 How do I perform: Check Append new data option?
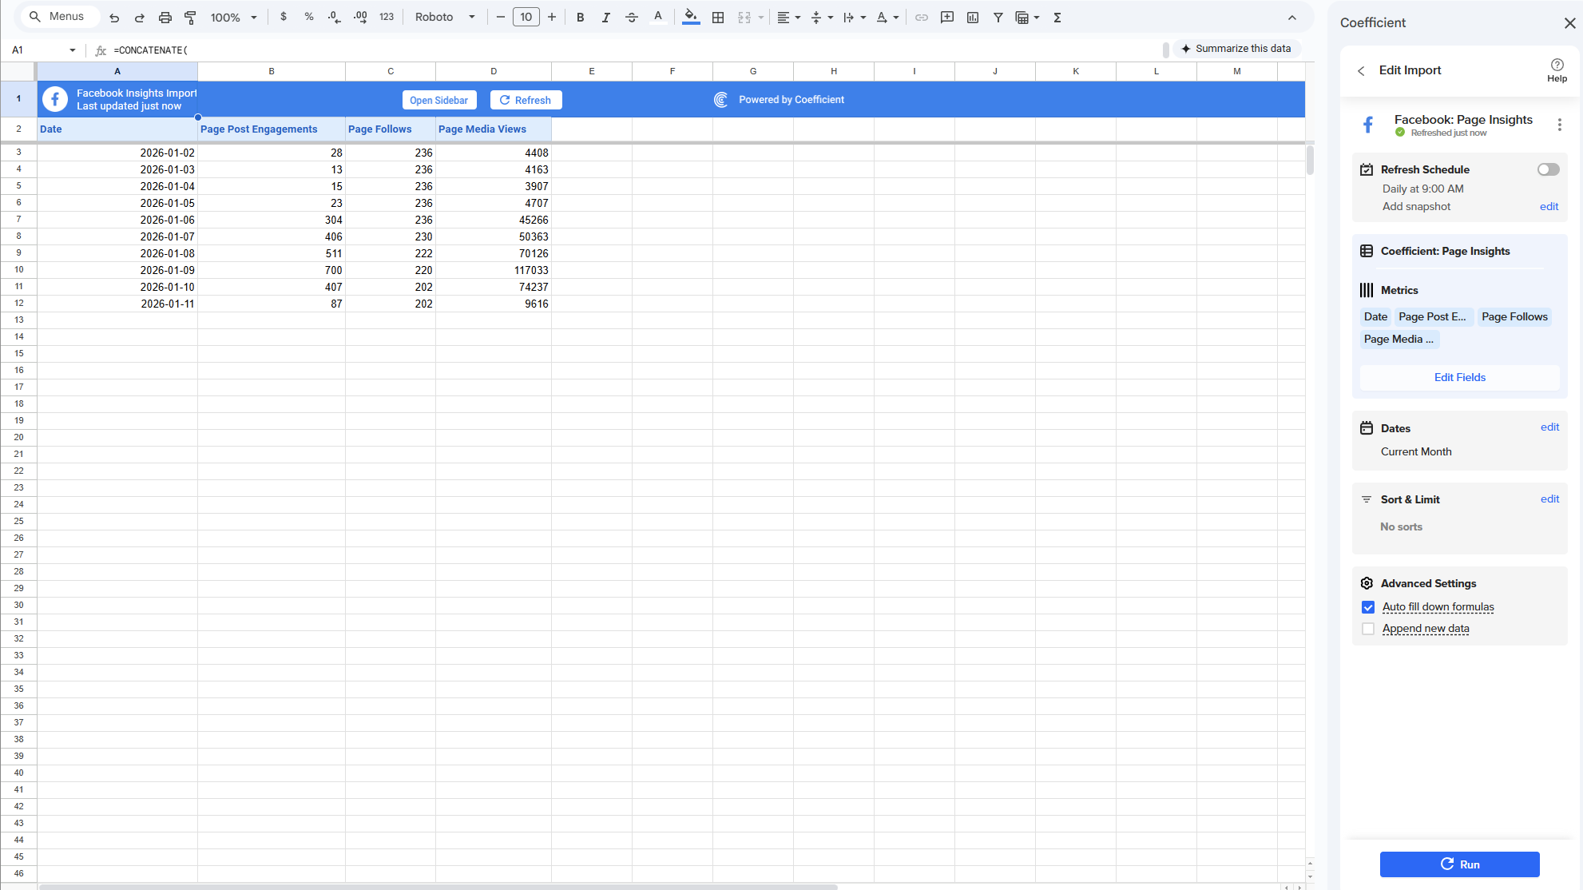pyautogui.click(x=1368, y=629)
